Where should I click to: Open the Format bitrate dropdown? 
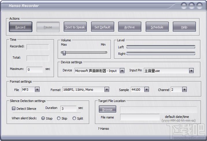point(107,90)
